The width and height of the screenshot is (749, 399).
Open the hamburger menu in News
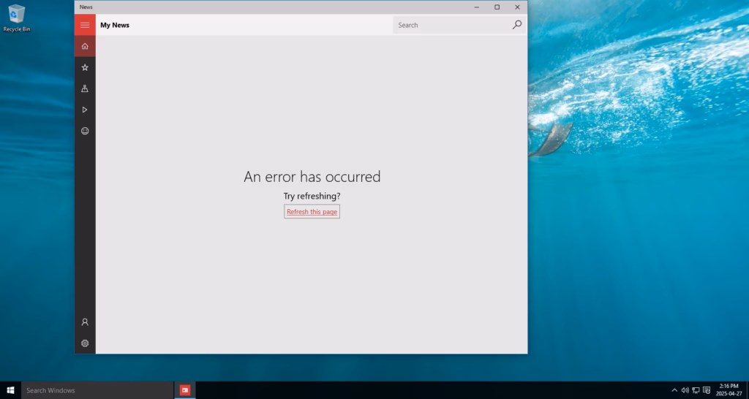pyautogui.click(x=85, y=25)
